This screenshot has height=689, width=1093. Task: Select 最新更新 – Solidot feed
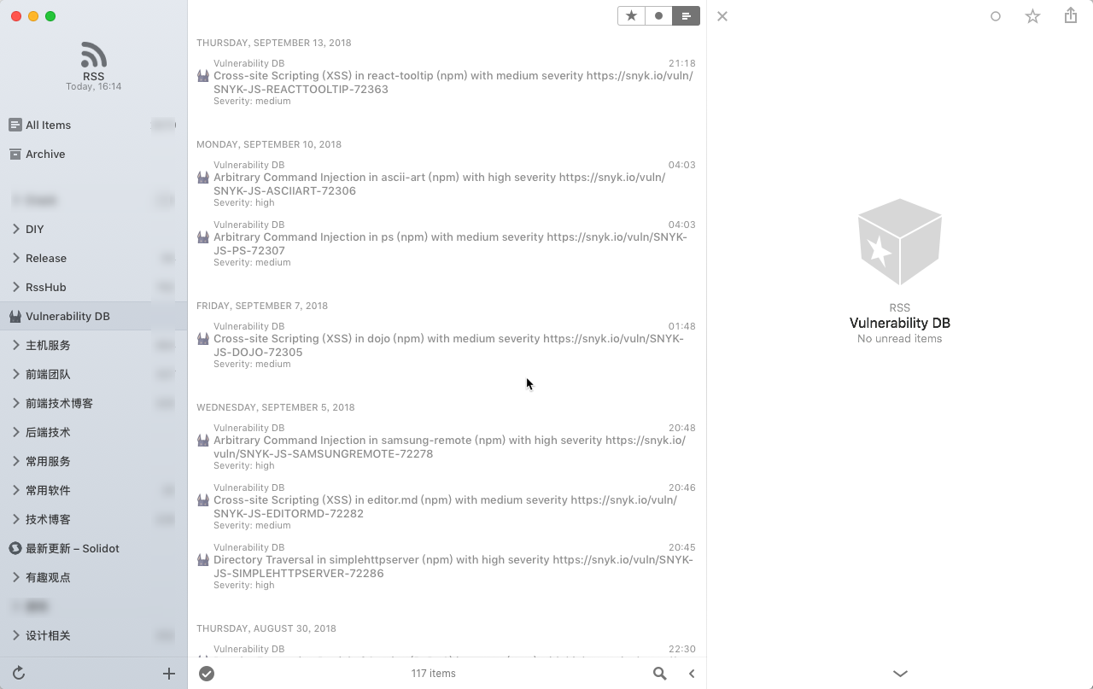point(94,548)
